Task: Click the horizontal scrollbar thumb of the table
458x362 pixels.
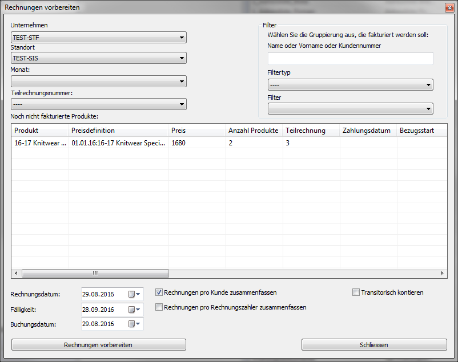Action: coord(95,274)
